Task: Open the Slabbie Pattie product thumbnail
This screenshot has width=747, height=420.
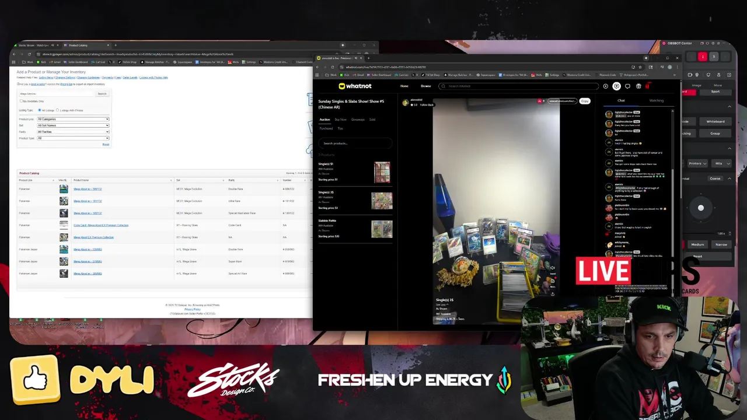Action: point(382,229)
